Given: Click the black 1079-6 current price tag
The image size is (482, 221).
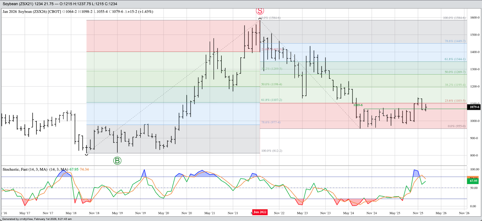Looking at the screenshot, I should tap(474, 107).
